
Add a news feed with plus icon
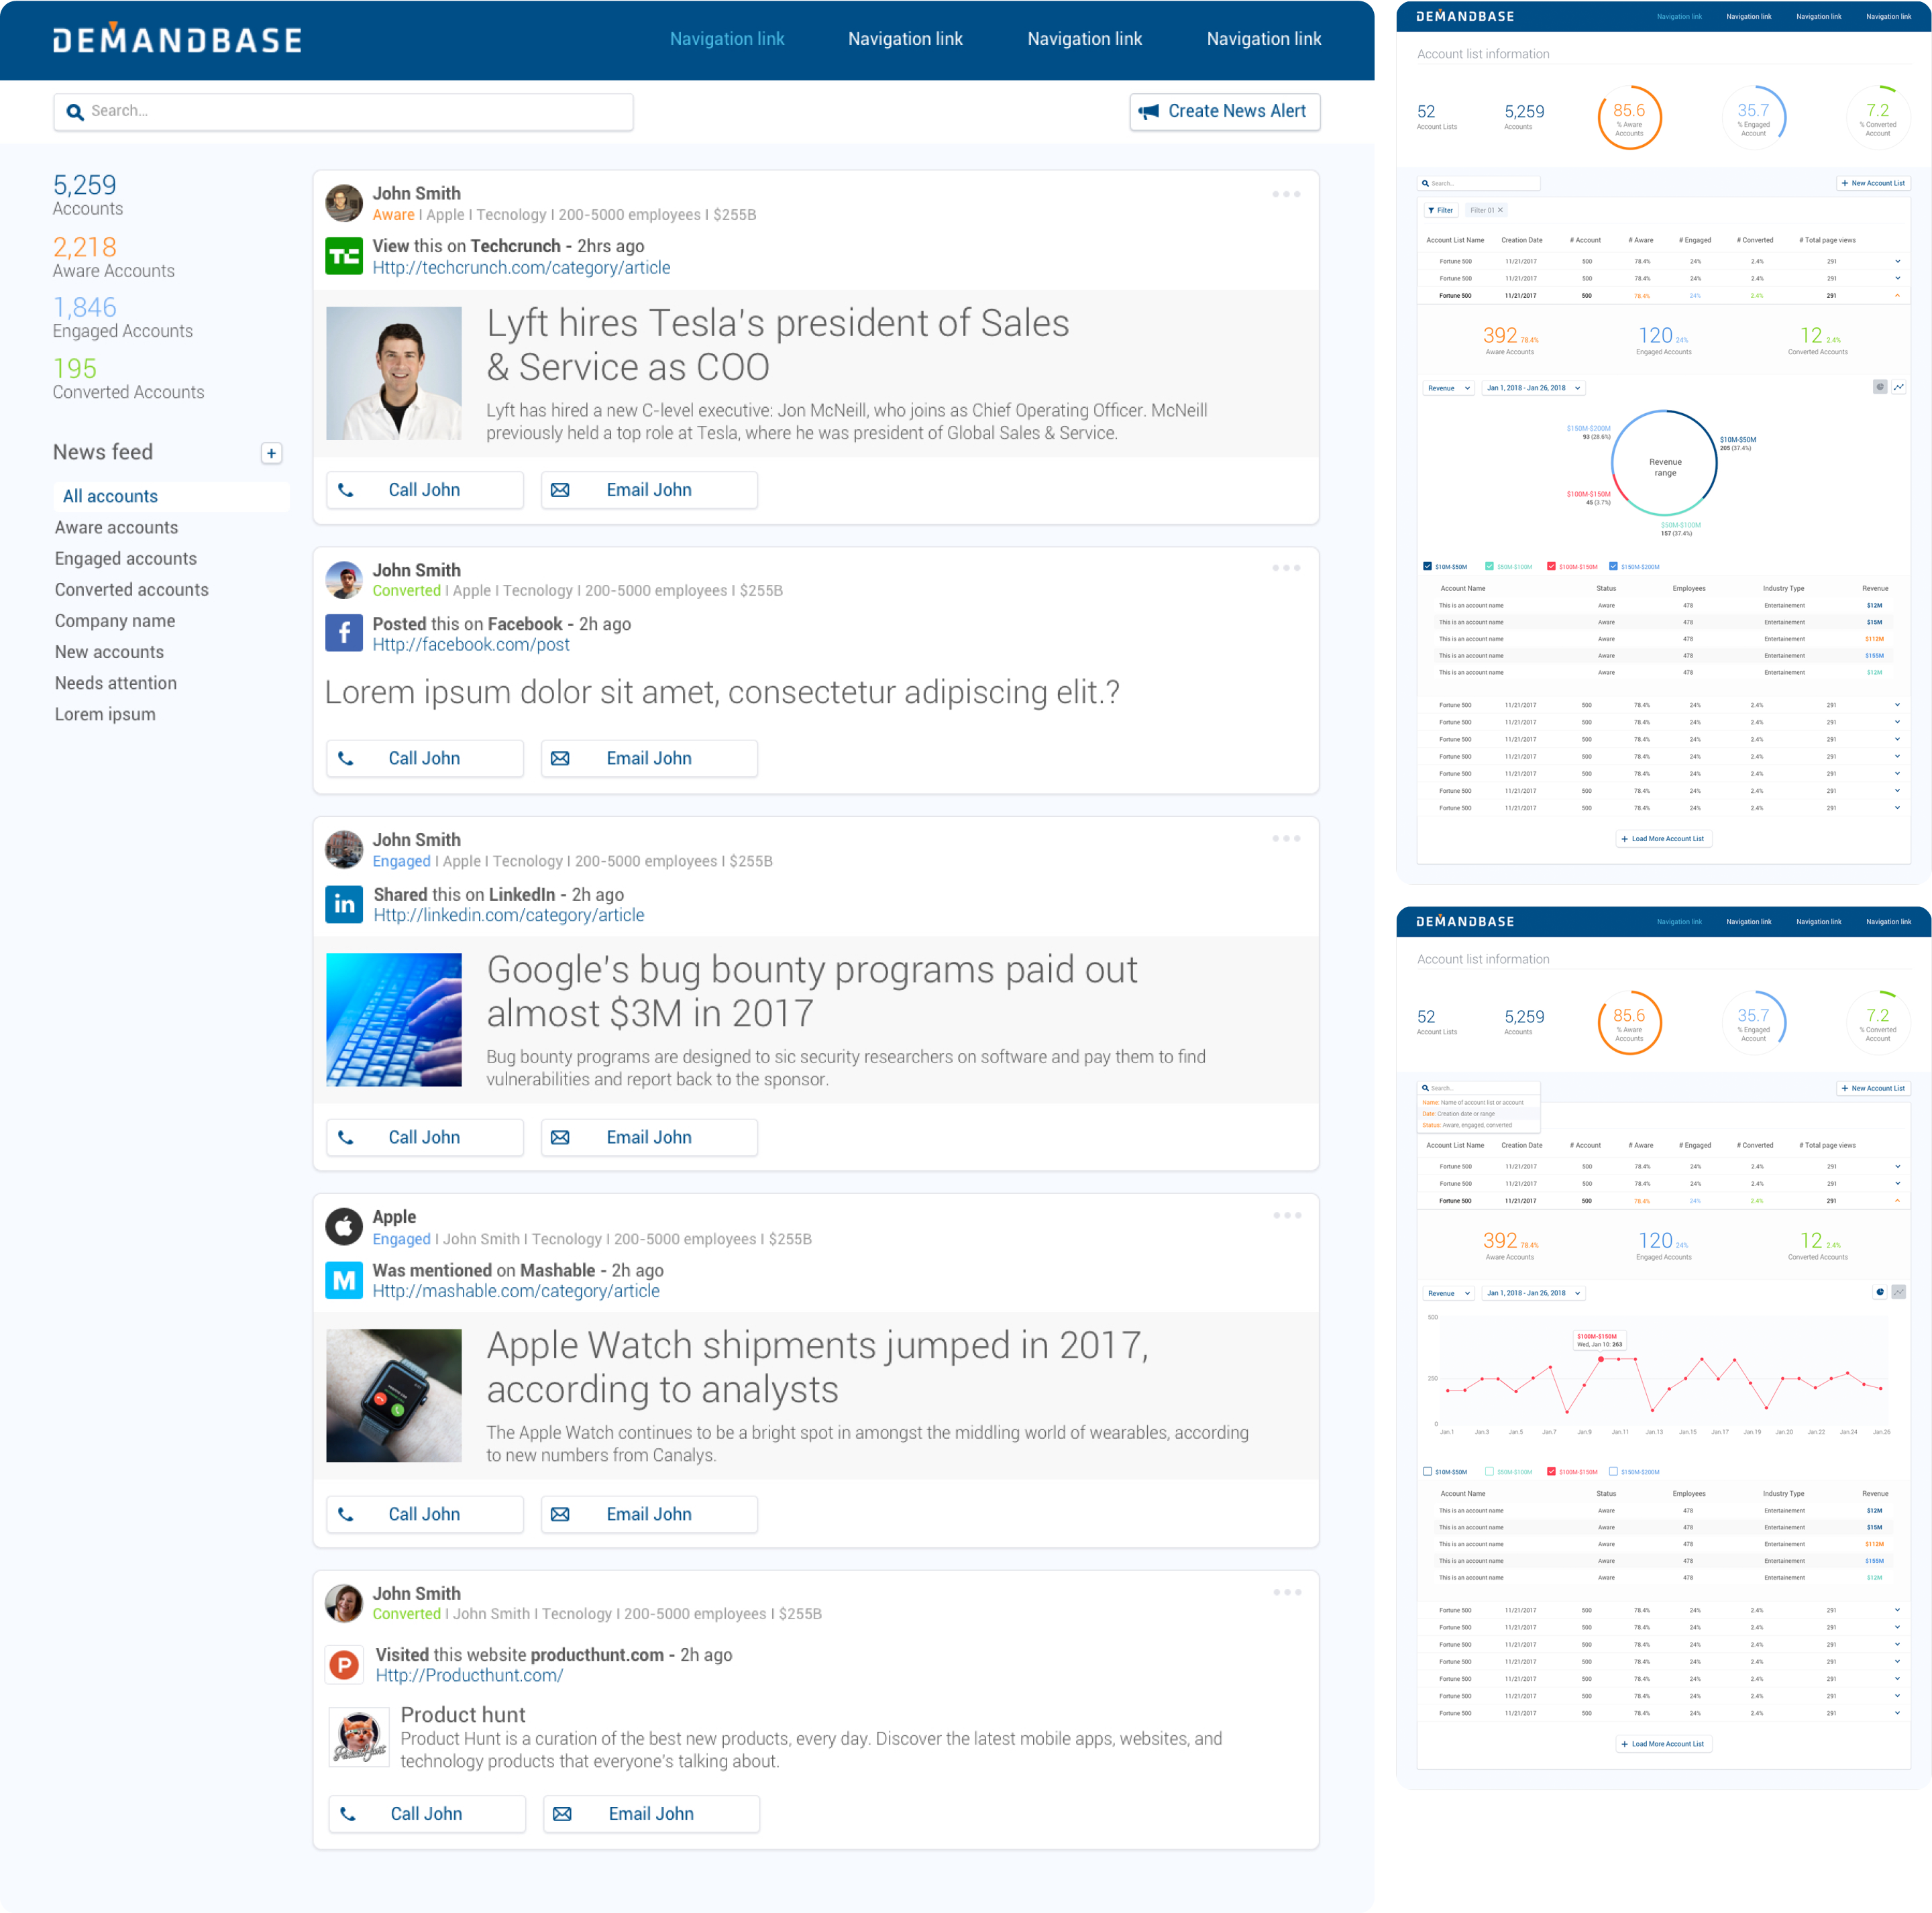(x=271, y=453)
